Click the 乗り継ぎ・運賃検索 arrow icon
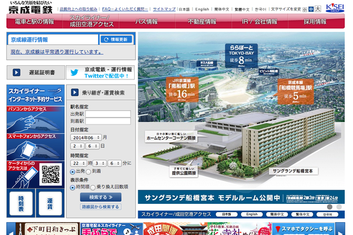 coord(75,92)
